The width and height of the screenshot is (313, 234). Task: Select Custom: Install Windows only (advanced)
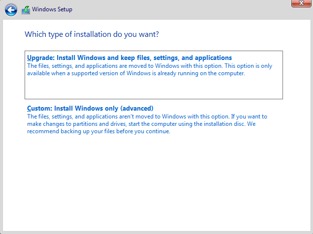(x=91, y=108)
